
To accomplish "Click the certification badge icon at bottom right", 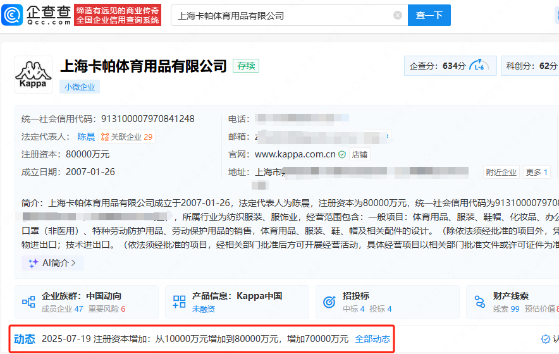I will click(x=546, y=339).
